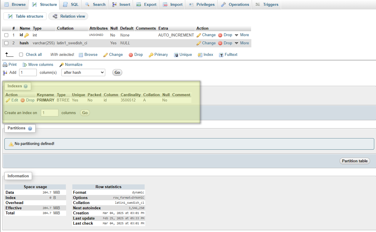This screenshot has height=232, width=376.
Task: Click Drop icon for hash column
Action: coord(220,43)
